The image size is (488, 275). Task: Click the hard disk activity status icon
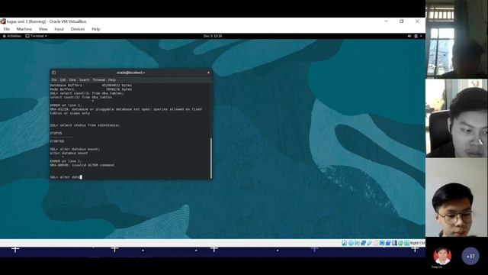coord(344,243)
